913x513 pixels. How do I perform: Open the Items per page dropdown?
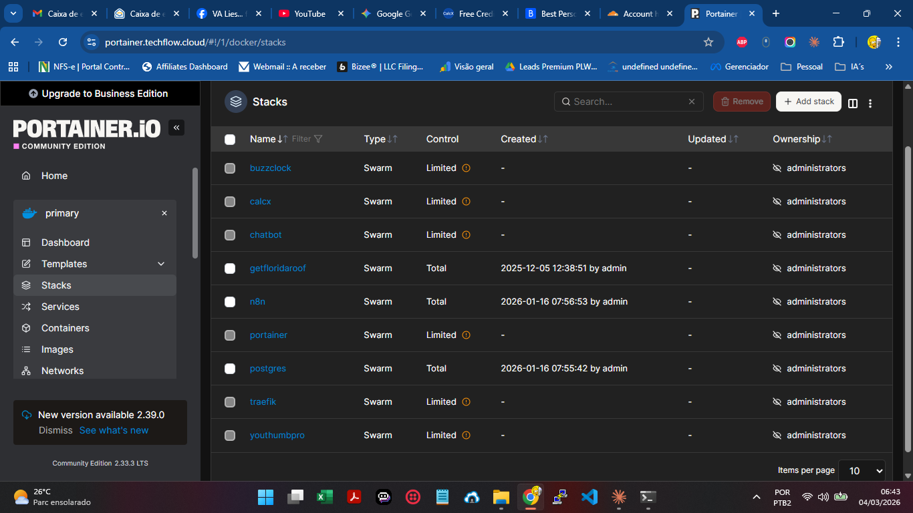pyautogui.click(x=861, y=470)
